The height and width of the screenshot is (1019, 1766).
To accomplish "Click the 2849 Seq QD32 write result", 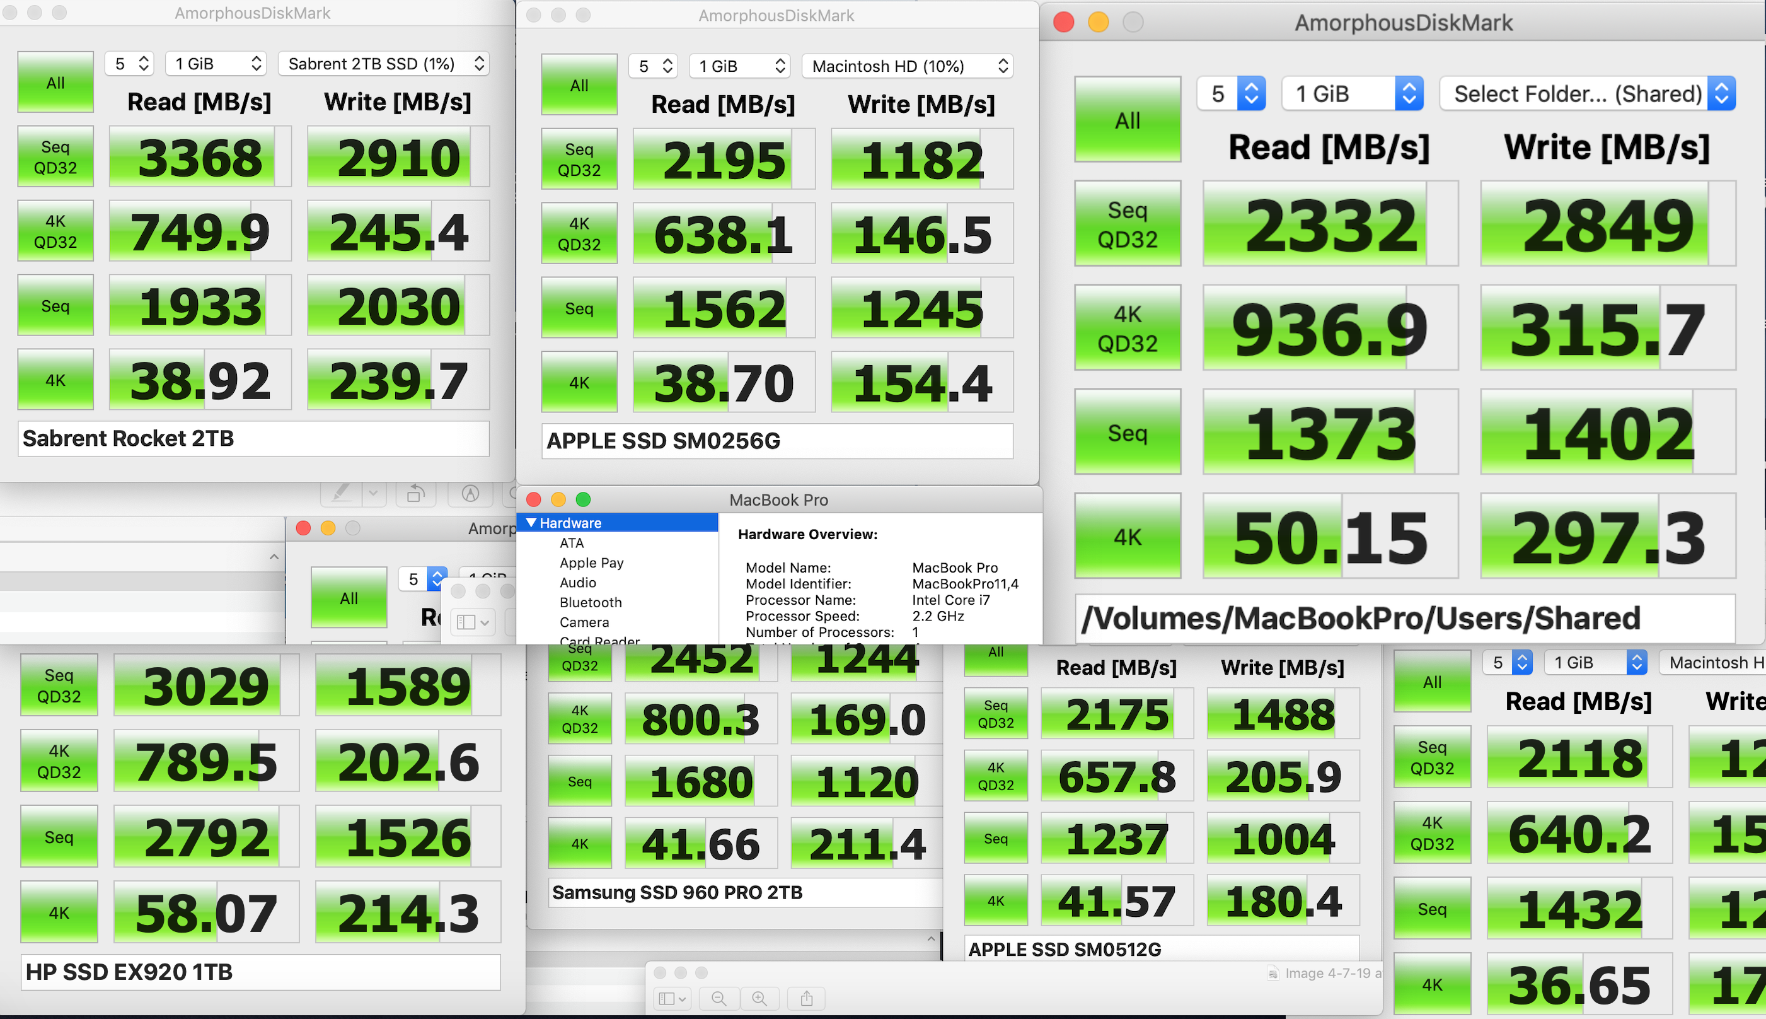I will tap(1608, 224).
